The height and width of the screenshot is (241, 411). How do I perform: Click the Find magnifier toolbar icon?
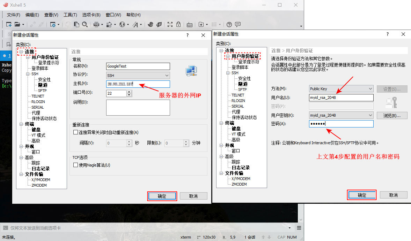[85, 24]
